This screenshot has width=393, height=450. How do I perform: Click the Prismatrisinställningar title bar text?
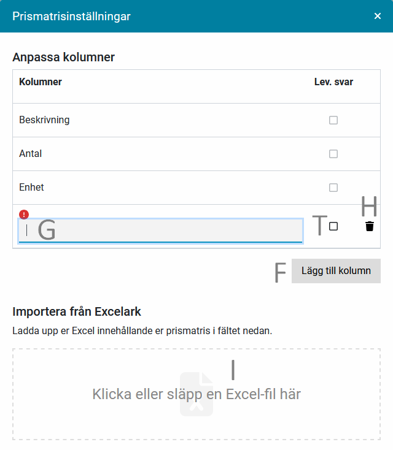coord(71,17)
